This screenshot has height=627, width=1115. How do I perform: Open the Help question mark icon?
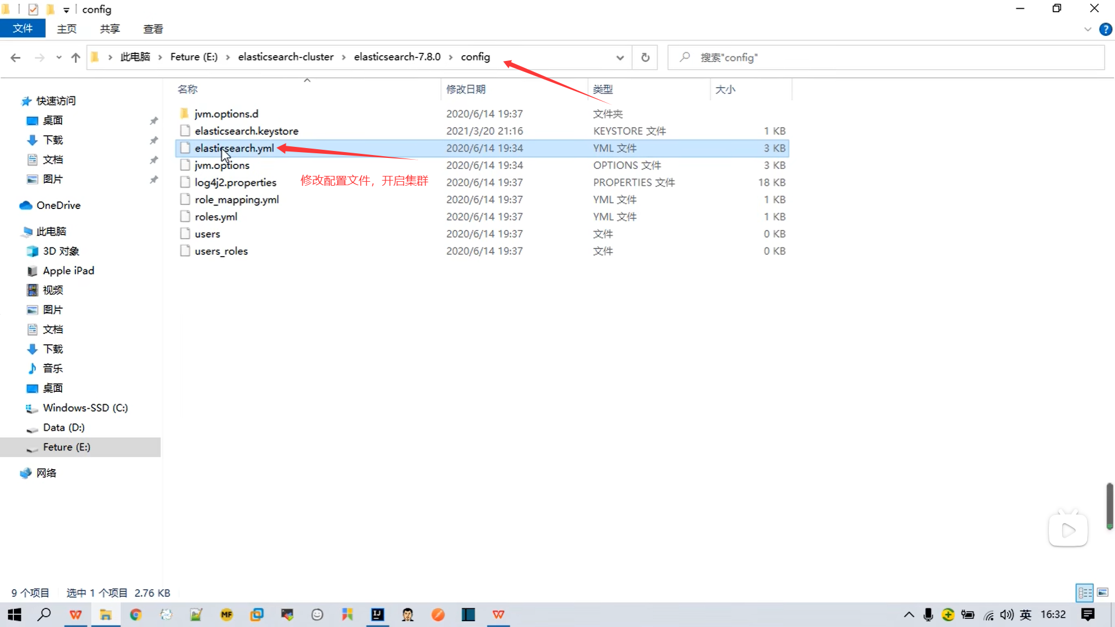pos(1105,30)
